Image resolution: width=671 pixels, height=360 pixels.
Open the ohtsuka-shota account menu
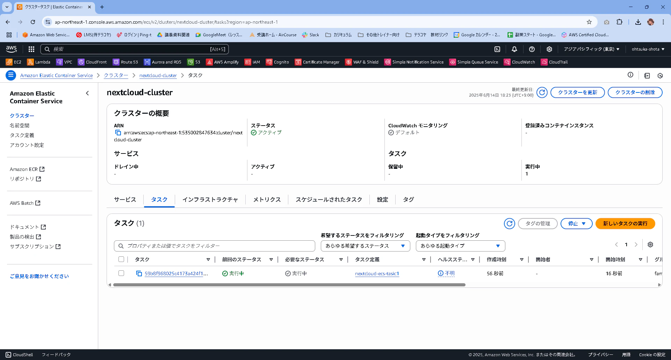click(x=648, y=49)
